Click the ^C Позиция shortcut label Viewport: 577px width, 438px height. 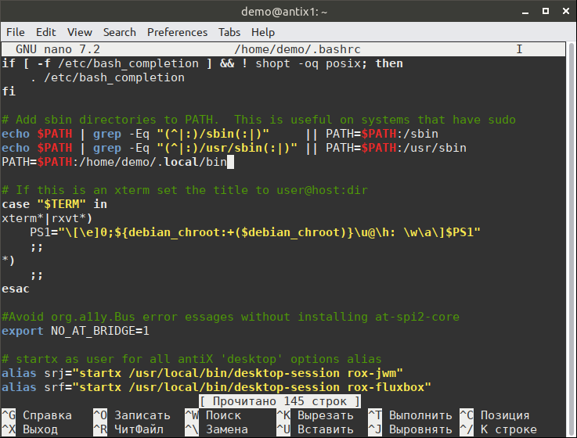click(x=495, y=415)
